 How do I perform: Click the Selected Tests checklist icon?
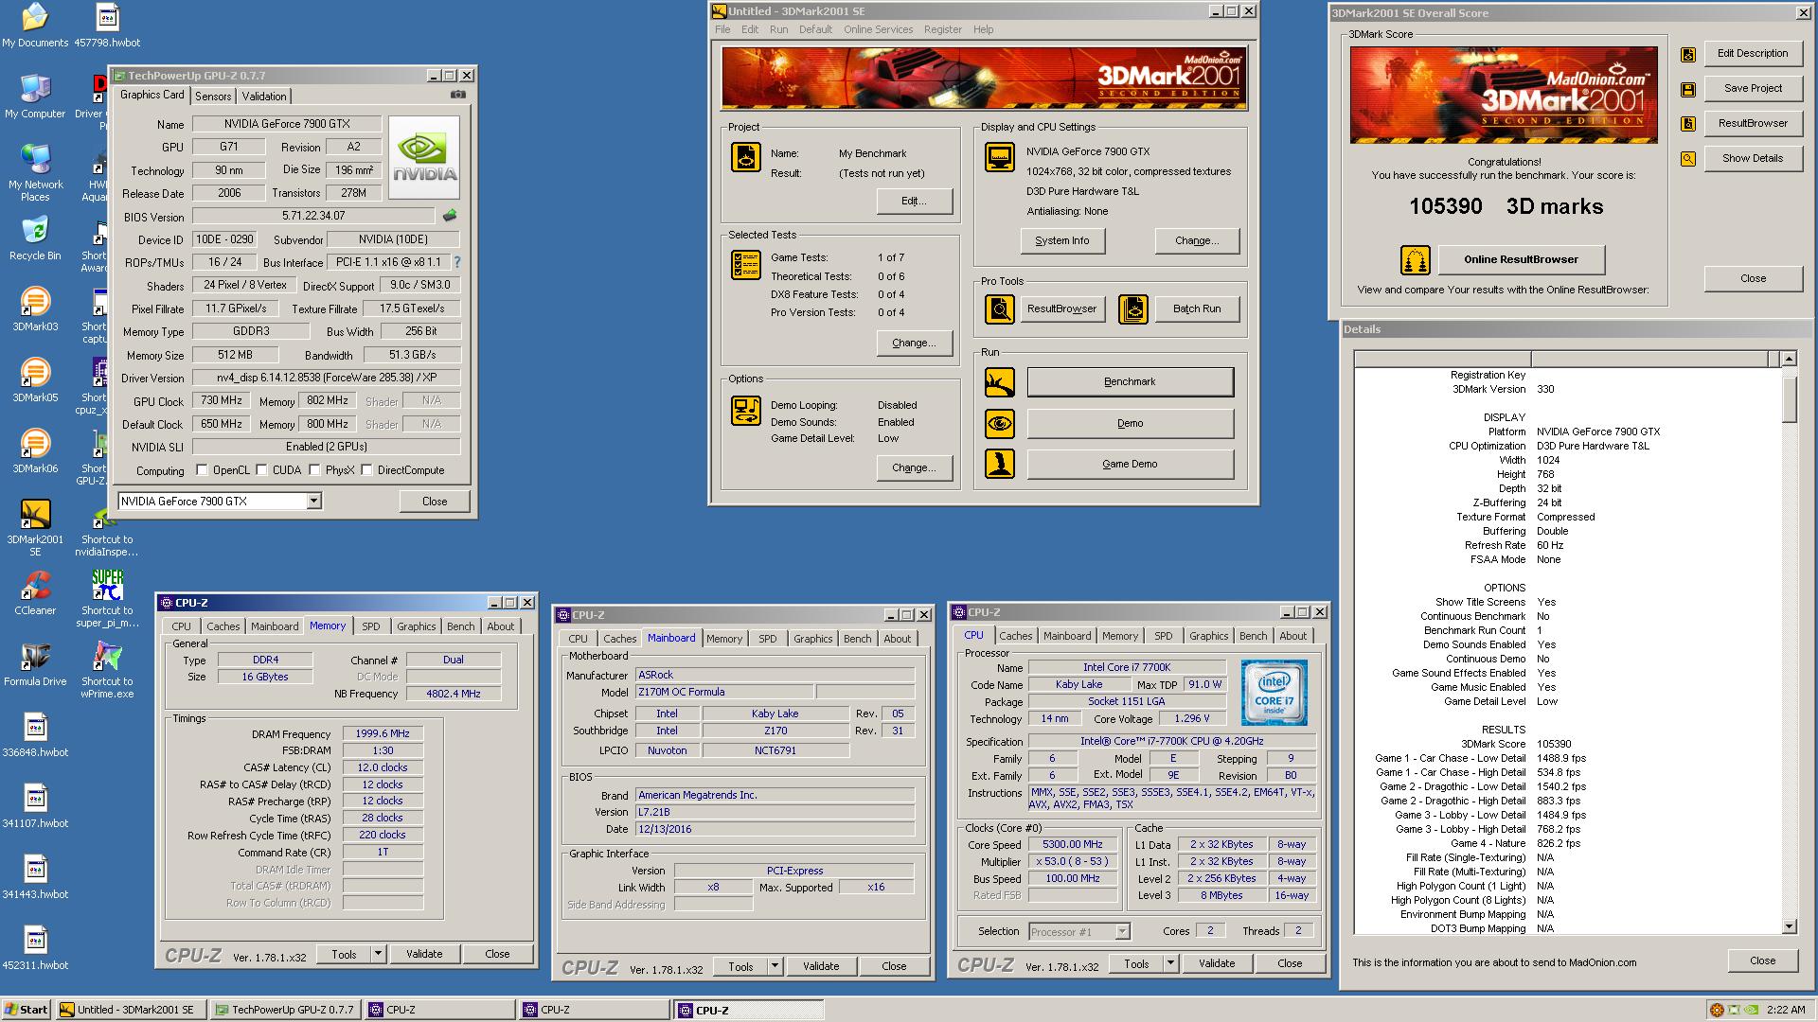point(746,264)
